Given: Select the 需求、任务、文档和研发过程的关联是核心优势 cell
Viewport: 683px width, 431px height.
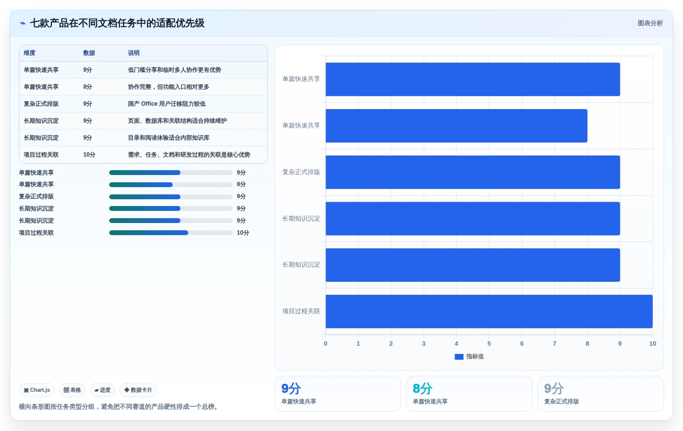Looking at the screenshot, I should tap(189, 155).
